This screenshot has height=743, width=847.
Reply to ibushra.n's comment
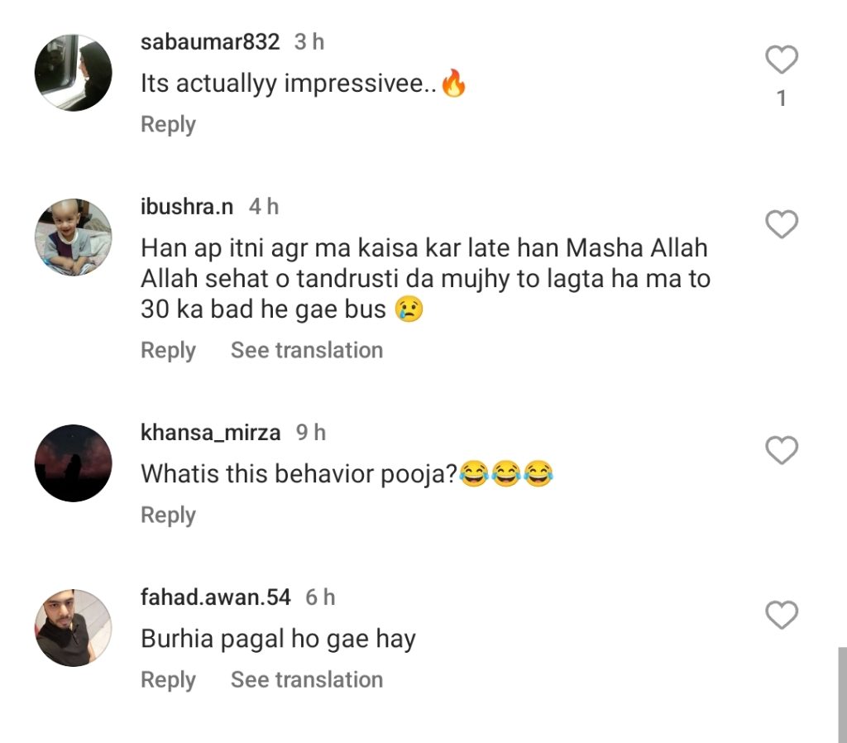click(168, 350)
